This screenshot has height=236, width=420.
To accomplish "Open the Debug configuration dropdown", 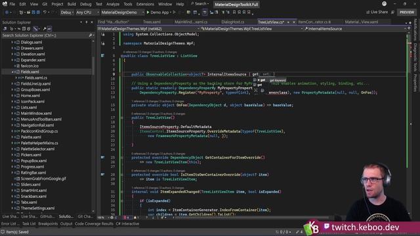I will click(x=67, y=12).
